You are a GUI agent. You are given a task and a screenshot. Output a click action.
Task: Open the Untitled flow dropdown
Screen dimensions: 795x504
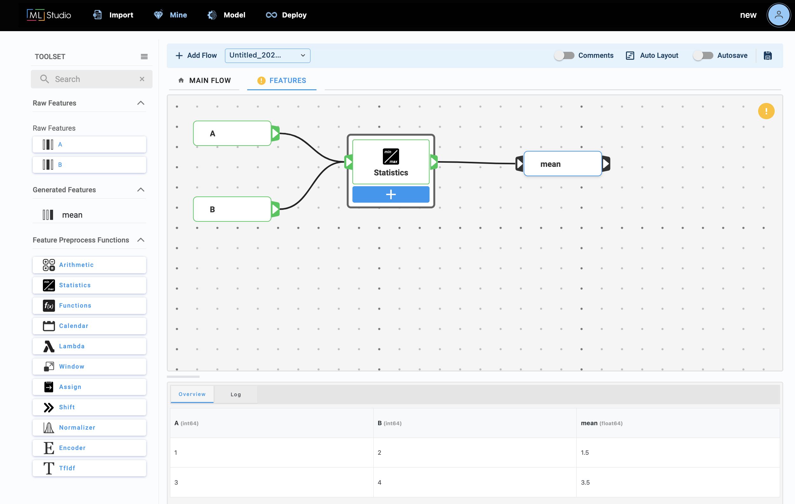[x=267, y=56]
